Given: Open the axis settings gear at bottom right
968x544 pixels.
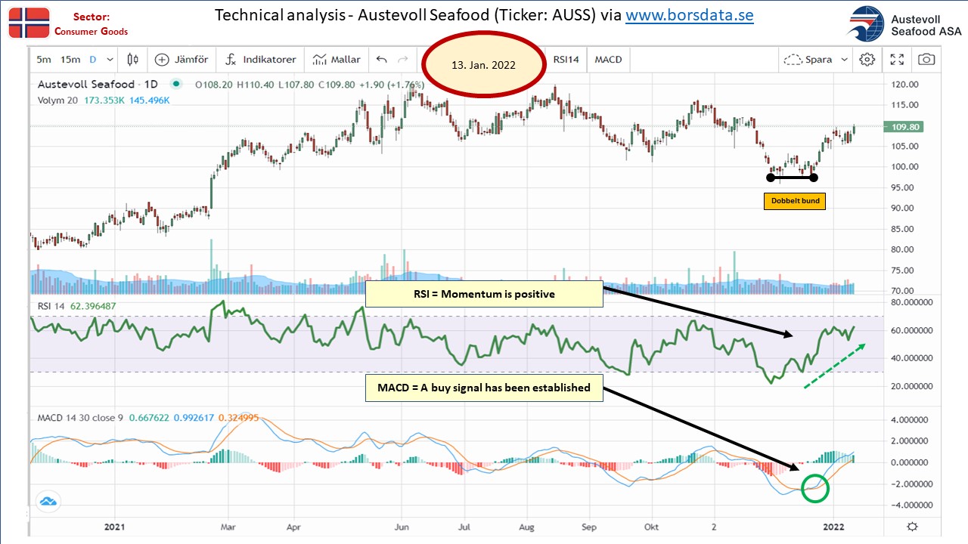Looking at the screenshot, I should tap(914, 526).
